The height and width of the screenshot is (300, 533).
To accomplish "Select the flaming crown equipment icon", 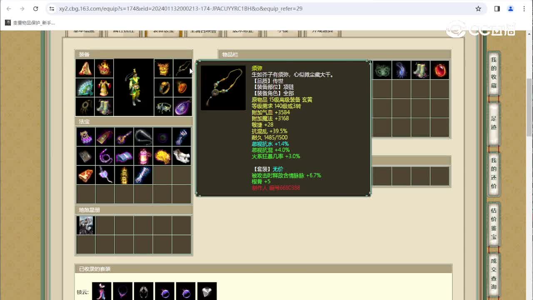I will (104, 68).
